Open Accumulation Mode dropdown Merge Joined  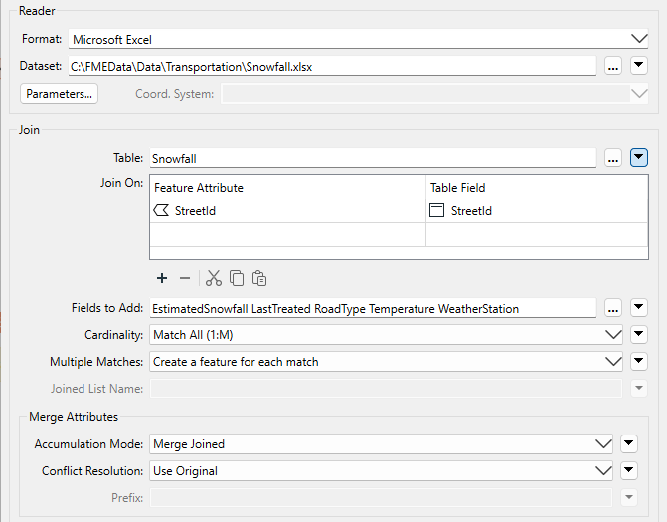[381, 444]
